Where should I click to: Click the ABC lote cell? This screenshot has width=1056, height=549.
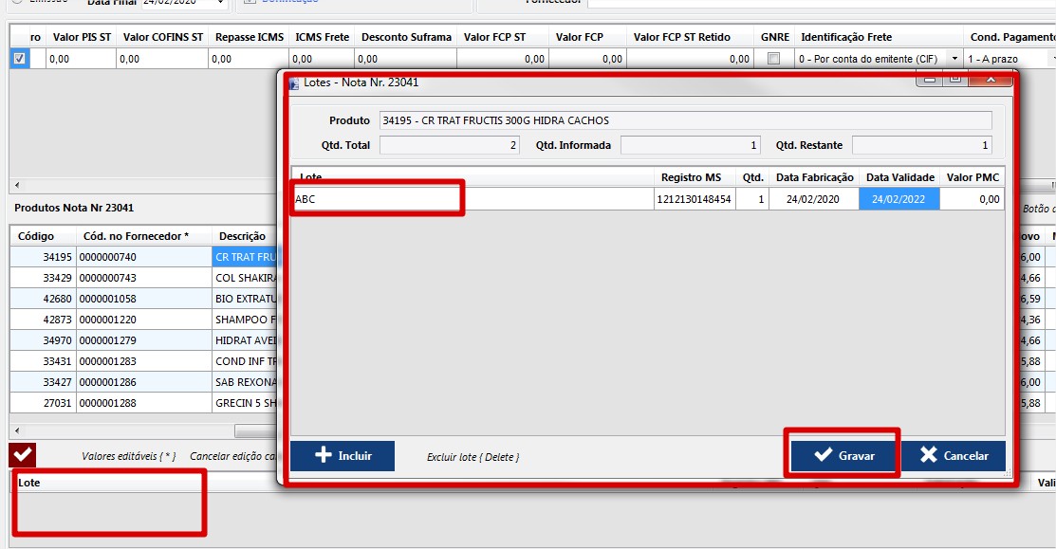tap(377, 199)
